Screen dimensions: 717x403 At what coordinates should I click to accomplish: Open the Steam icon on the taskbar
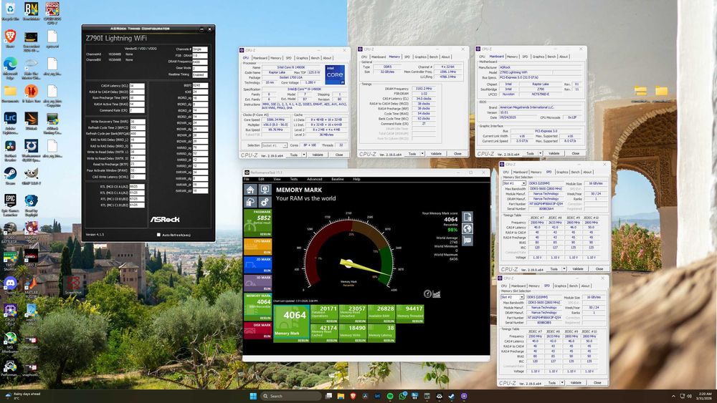[x=452, y=396]
